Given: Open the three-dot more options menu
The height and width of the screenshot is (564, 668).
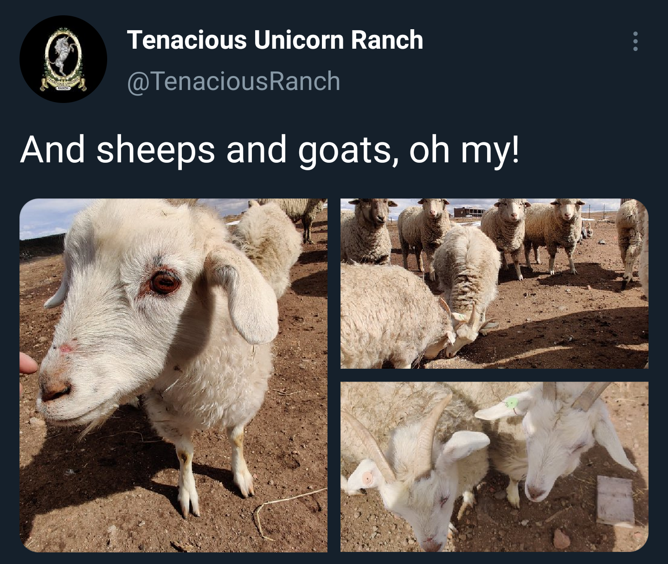Looking at the screenshot, I should coord(635,41).
